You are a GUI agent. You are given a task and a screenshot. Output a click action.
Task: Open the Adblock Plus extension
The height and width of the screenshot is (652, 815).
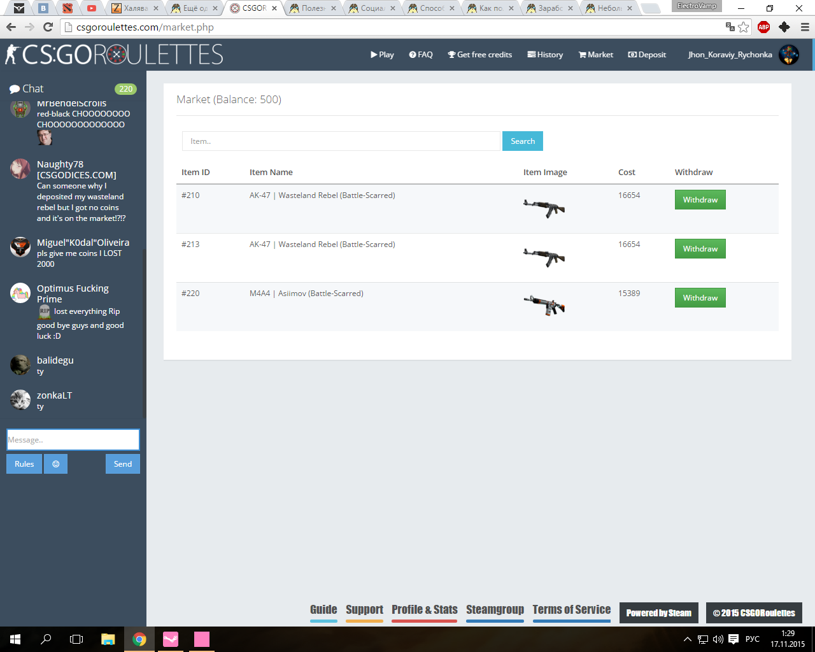click(x=764, y=27)
